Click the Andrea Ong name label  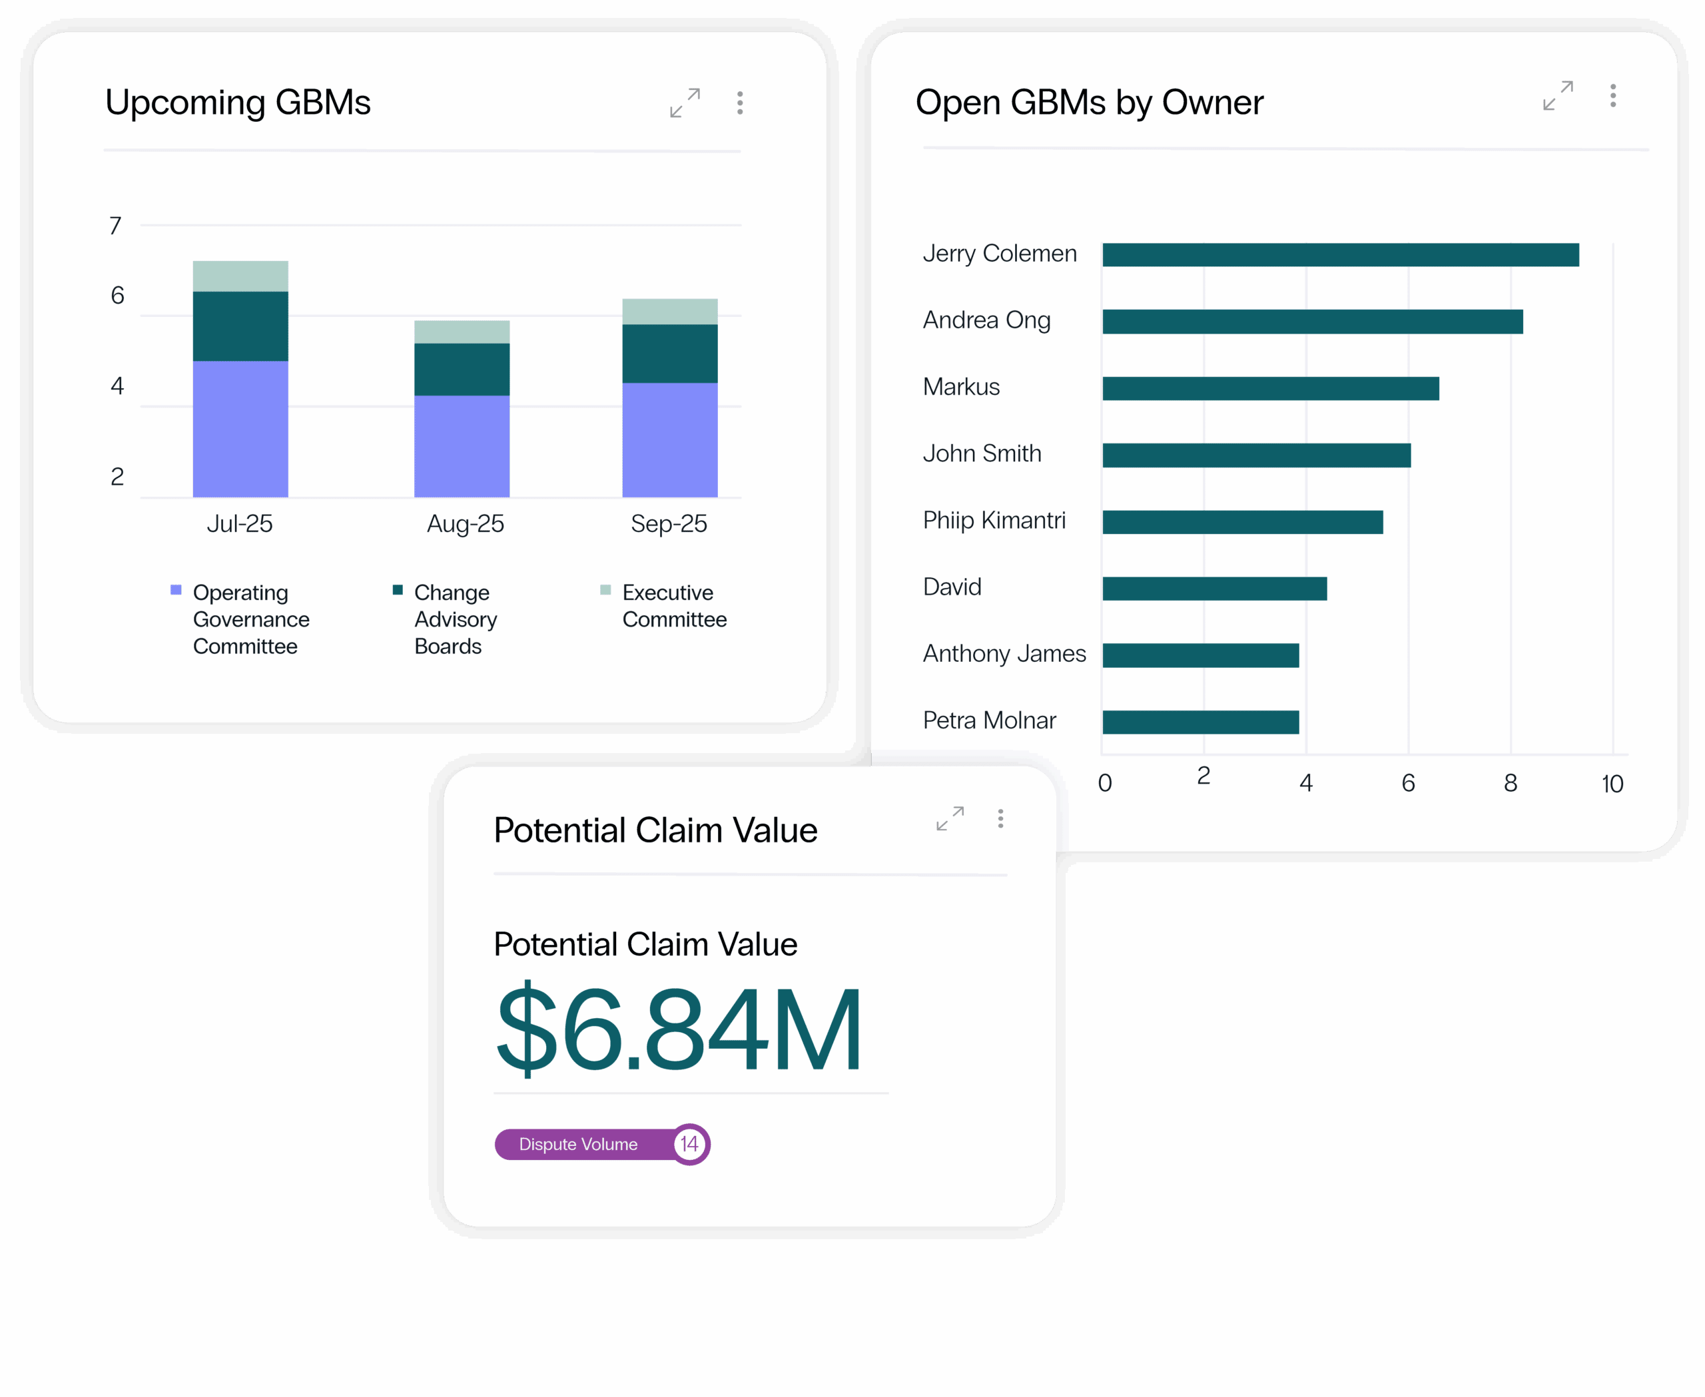(x=987, y=320)
